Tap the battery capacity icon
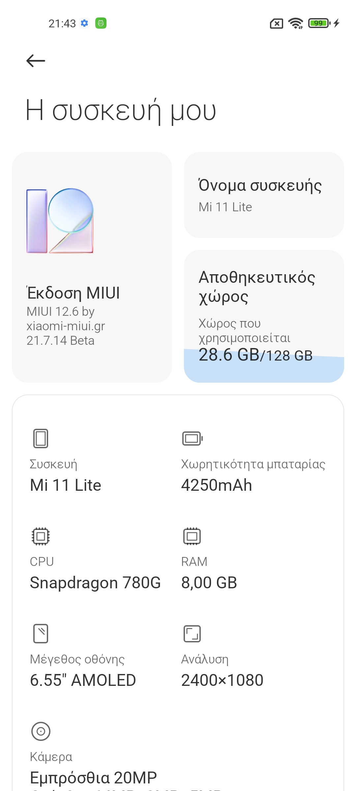This screenshot has height=791, width=356. 193,438
